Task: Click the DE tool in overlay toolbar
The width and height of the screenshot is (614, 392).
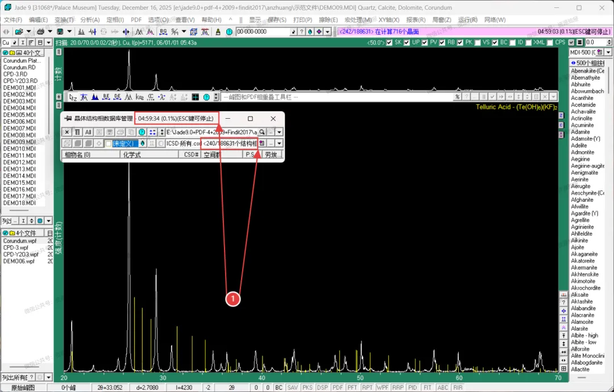Action: [x=117, y=97]
